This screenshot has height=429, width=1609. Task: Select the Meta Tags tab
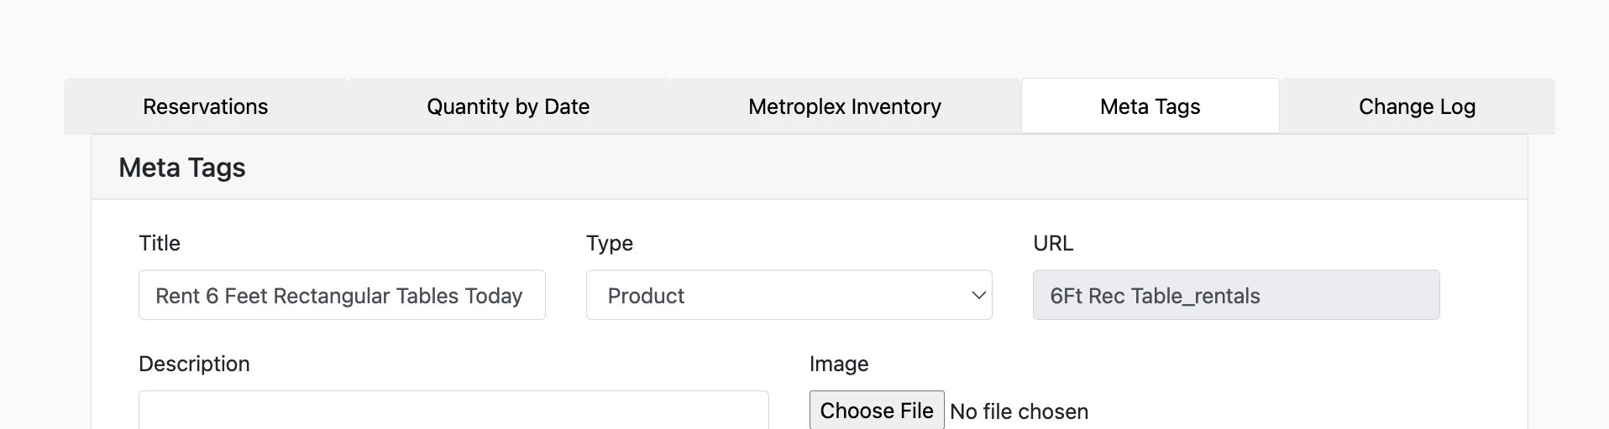tap(1150, 106)
